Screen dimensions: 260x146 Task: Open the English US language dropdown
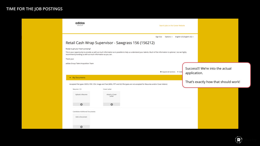click(184, 37)
